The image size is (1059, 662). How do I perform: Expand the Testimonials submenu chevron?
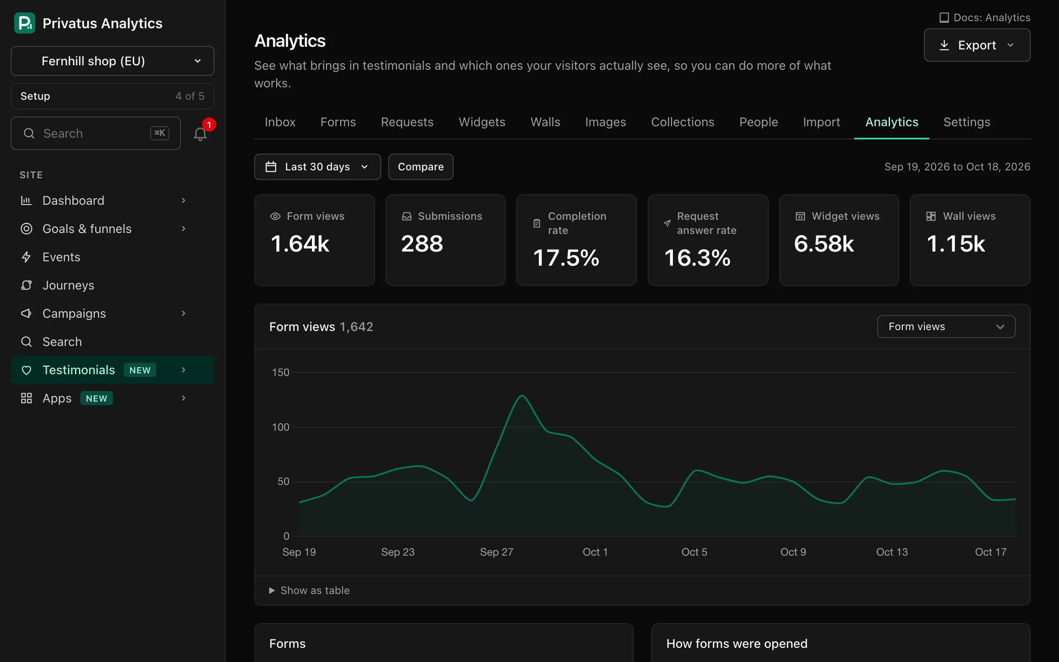[184, 370]
